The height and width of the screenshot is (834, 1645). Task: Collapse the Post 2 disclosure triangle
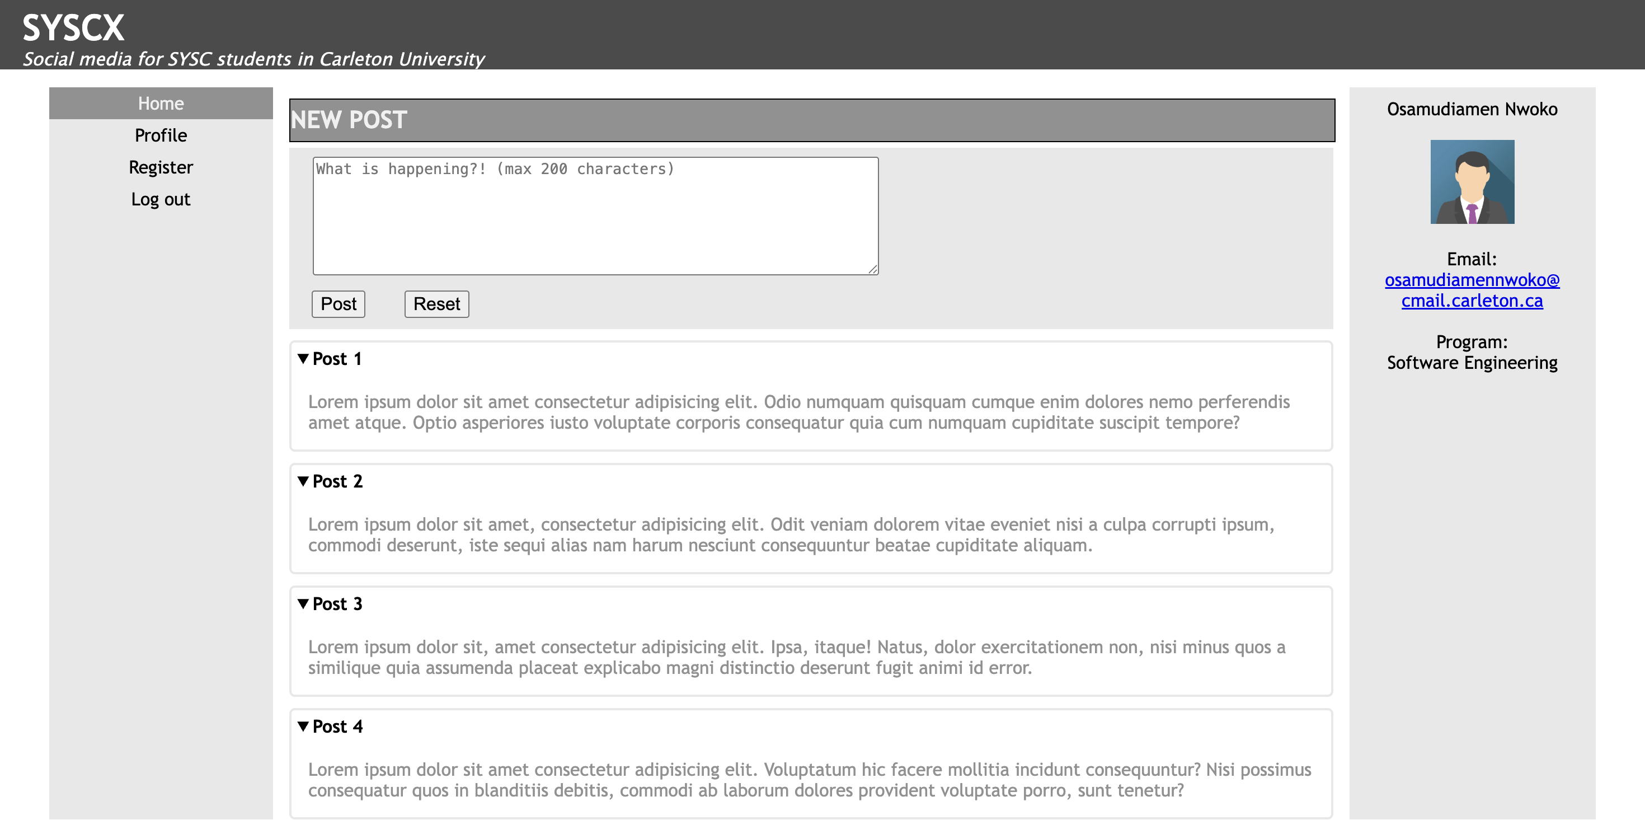(x=303, y=481)
